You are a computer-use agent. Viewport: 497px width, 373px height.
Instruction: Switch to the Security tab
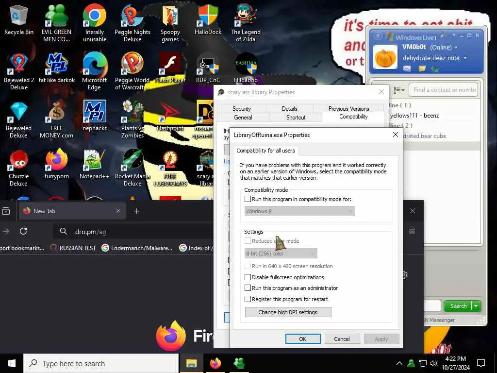click(242, 108)
